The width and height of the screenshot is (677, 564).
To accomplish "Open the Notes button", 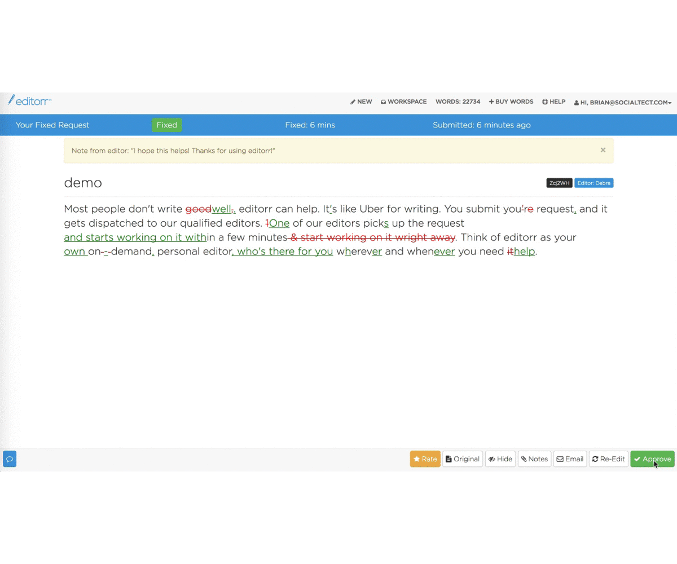I will point(535,459).
